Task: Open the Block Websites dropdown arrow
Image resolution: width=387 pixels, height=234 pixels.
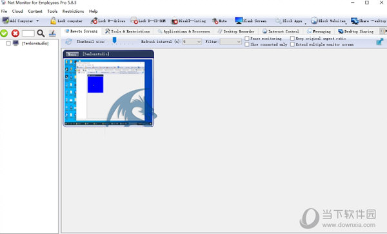Action: 346,24
